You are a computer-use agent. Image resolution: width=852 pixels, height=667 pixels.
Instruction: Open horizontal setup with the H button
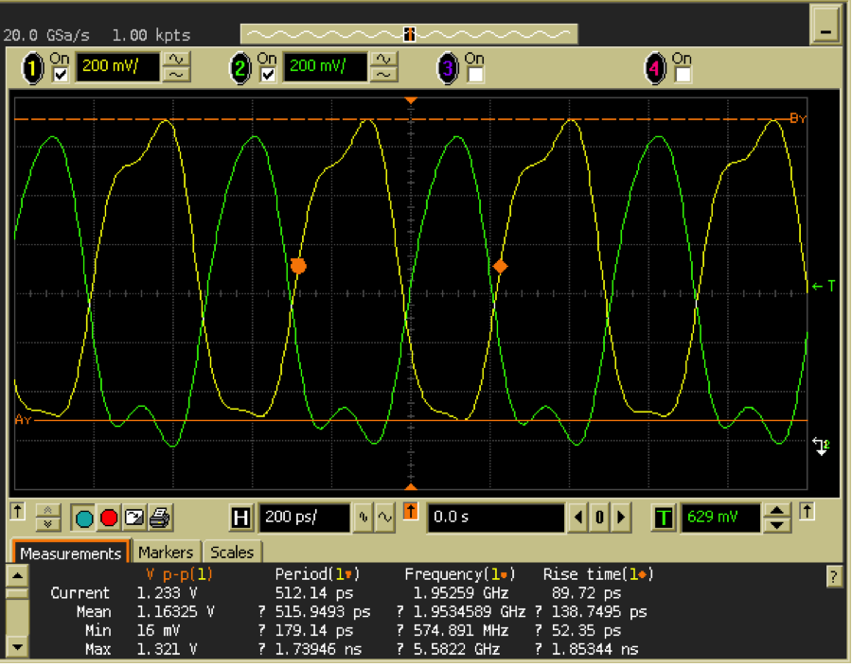[241, 518]
